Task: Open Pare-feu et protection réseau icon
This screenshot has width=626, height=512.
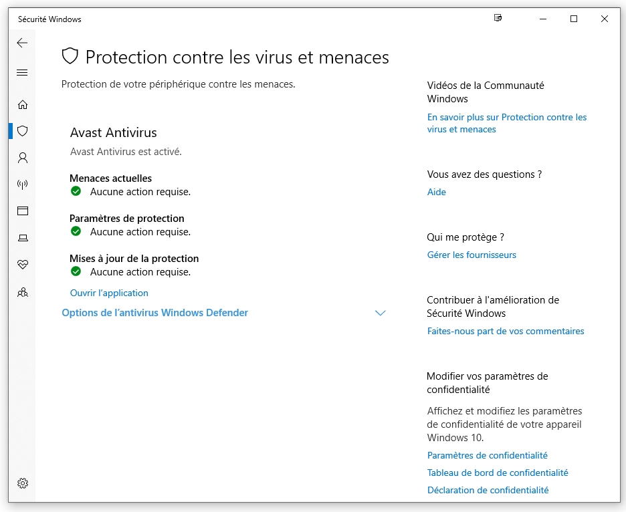Action: click(22, 184)
